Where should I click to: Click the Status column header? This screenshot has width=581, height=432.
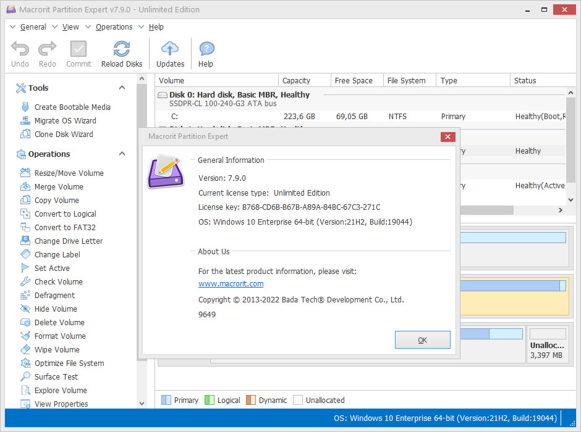click(x=543, y=81)
